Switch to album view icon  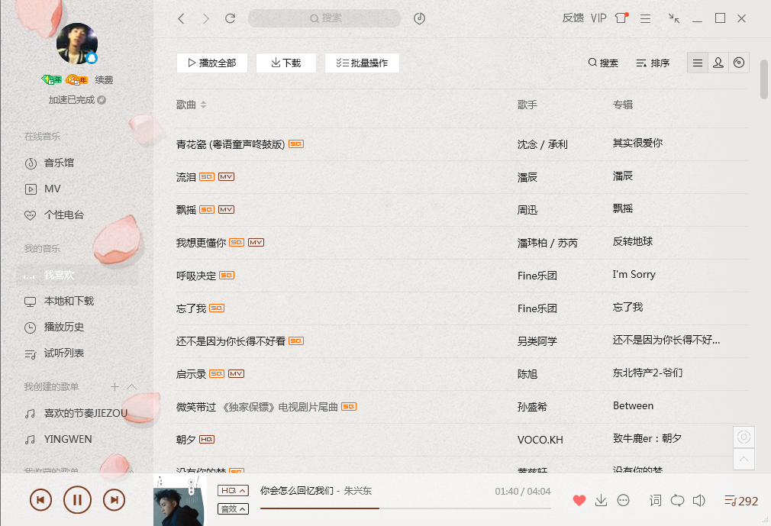pyautogui.click(x=738, y=63)
